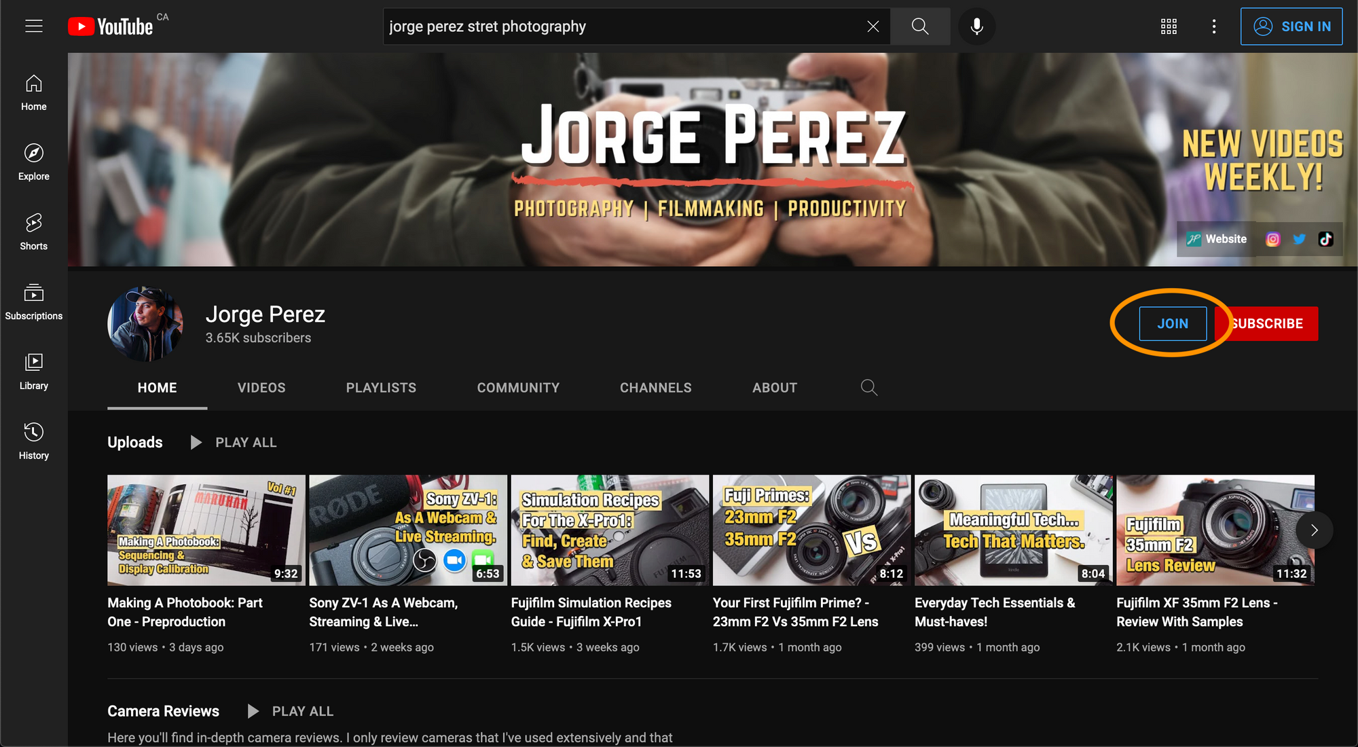Open Explore in sidebar
This screenshot has width=1358, height=747.
[x=34, y=163]
